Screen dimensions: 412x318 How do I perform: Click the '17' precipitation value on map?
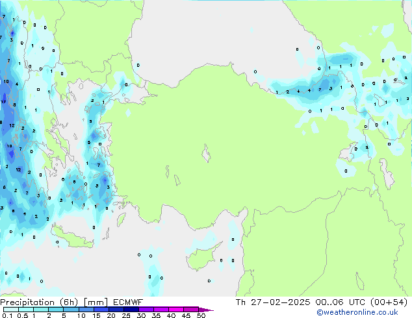[x=3, y=102]
